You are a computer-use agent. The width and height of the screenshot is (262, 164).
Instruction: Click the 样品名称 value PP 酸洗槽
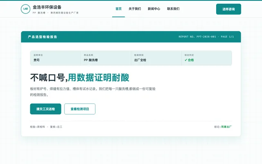[91, 60]
